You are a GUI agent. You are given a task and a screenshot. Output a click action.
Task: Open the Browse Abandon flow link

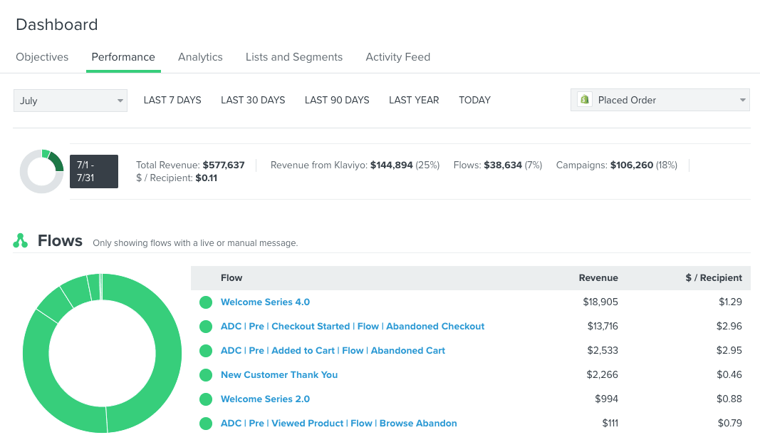(339, 424)
